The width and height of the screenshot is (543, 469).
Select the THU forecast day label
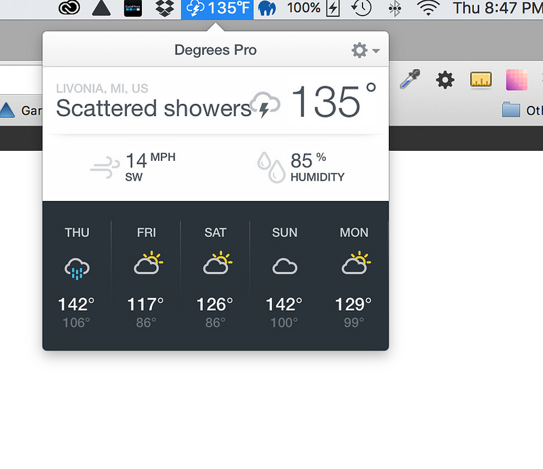pyautogui.click(x=77, y=232)
